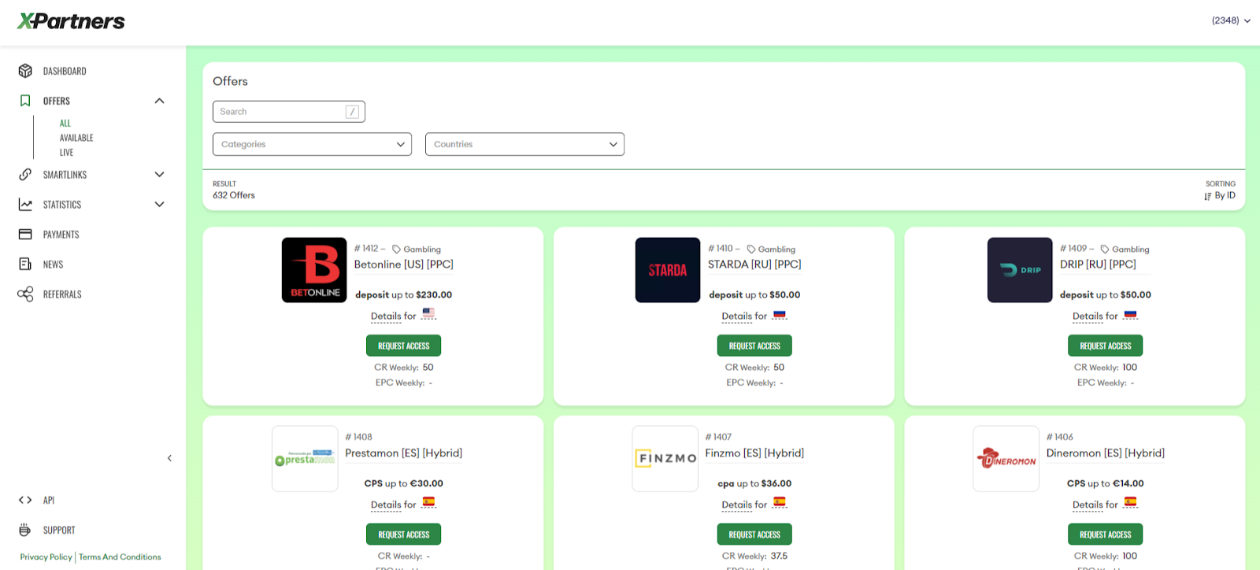This screenshot has height=570, width=1260.
Task: Click the Russian flag on STARDA details
Action: [x=780, y=315]
